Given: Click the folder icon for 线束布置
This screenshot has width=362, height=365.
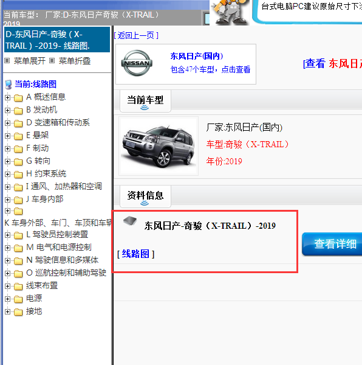Looking at the screenshot, I should point(18,287).
